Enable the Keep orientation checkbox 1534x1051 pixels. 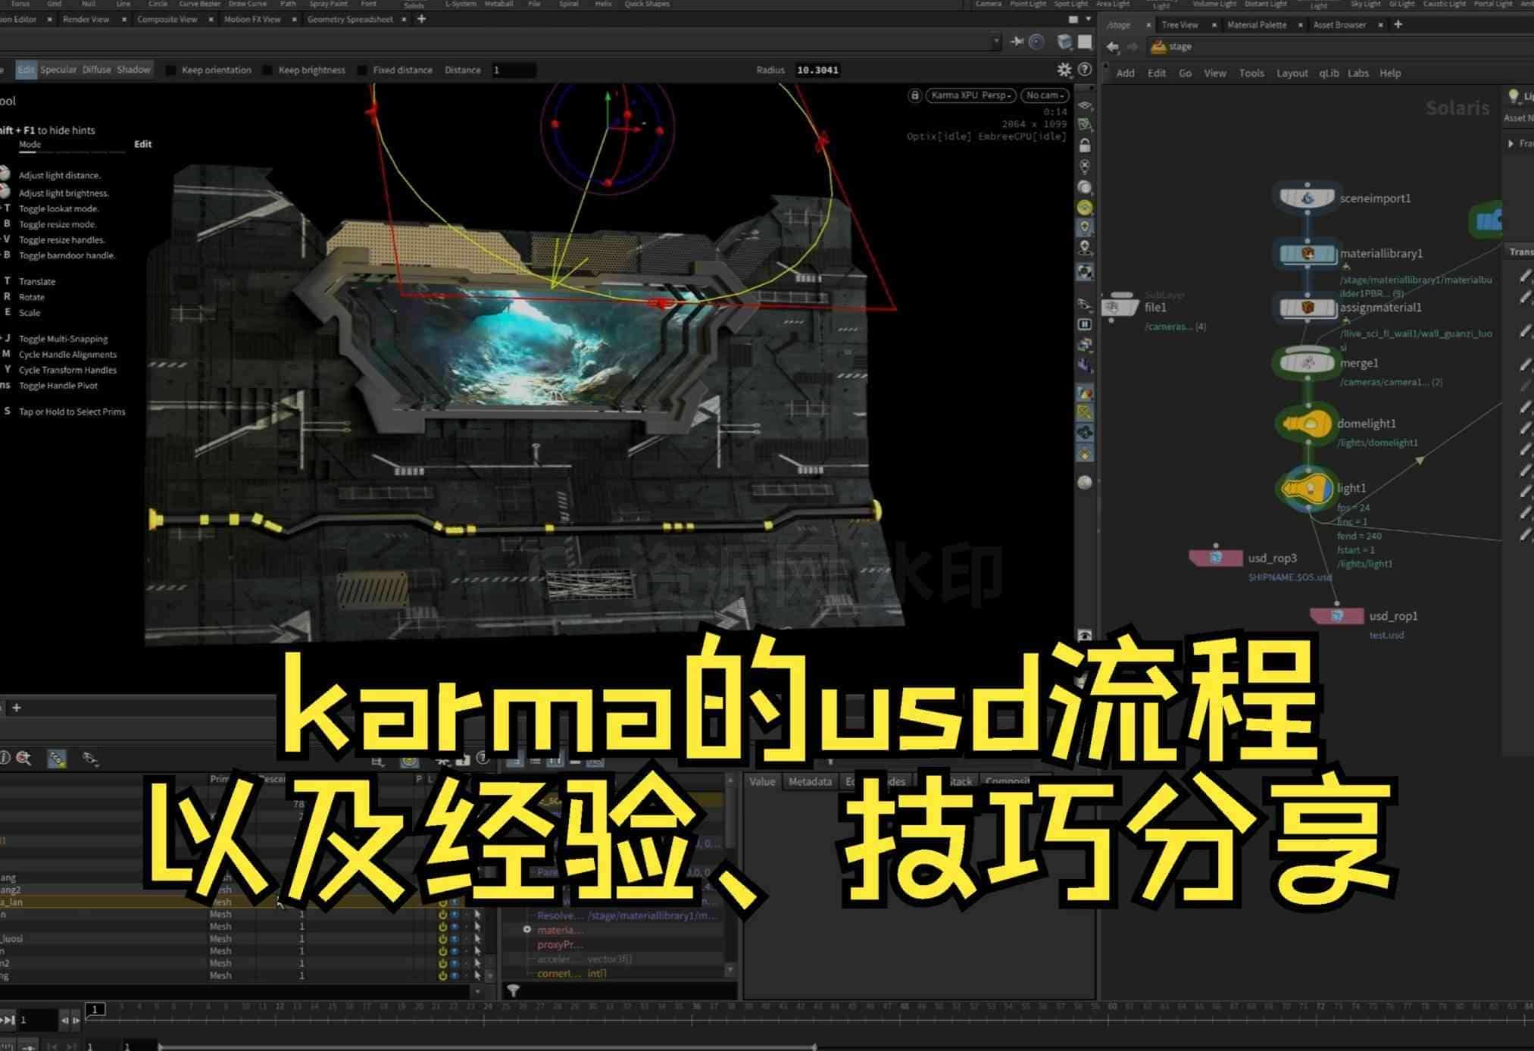coord(171,70)
